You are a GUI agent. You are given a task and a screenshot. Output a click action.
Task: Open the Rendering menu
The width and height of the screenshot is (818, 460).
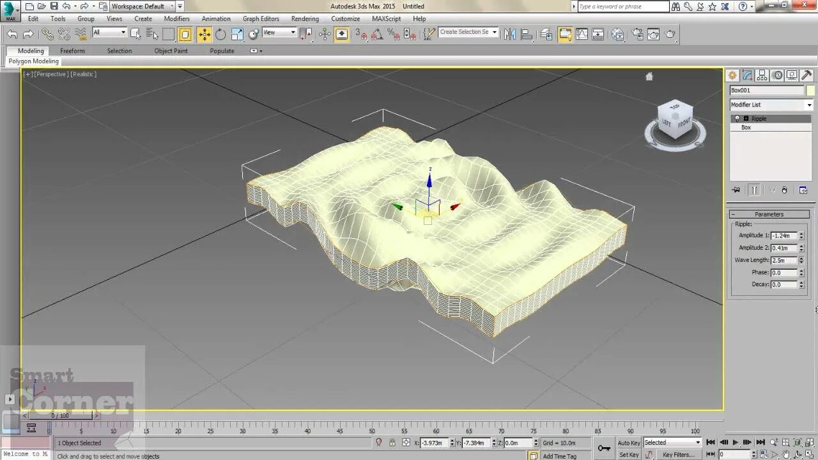pos(305,19)
